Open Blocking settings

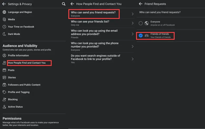coord(13,99)
